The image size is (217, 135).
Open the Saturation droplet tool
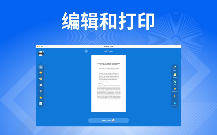pyautogui.click(x=175, y=104)
